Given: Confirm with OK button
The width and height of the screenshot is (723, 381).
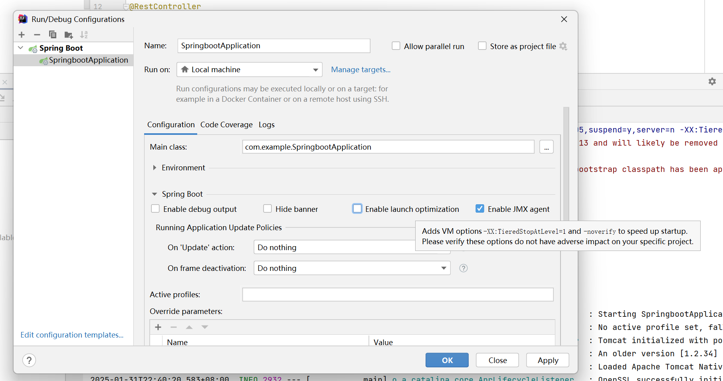Looking at the screenshot, I should (x=447, y=360).
